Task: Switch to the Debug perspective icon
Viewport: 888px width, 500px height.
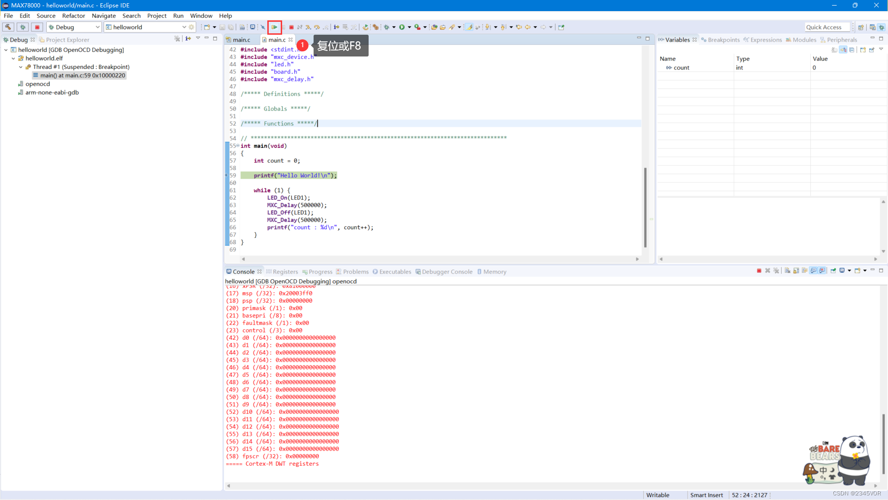Action: click(x=882, y=27)
